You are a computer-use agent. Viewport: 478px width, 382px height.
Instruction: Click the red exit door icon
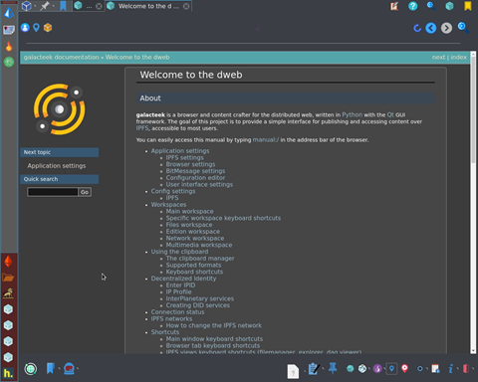click(466, 369)
